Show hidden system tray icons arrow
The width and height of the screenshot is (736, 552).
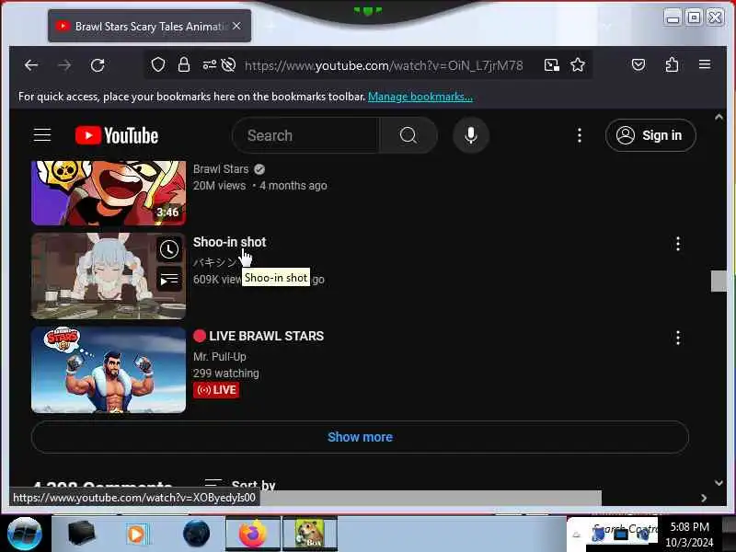tap(577, 535)
